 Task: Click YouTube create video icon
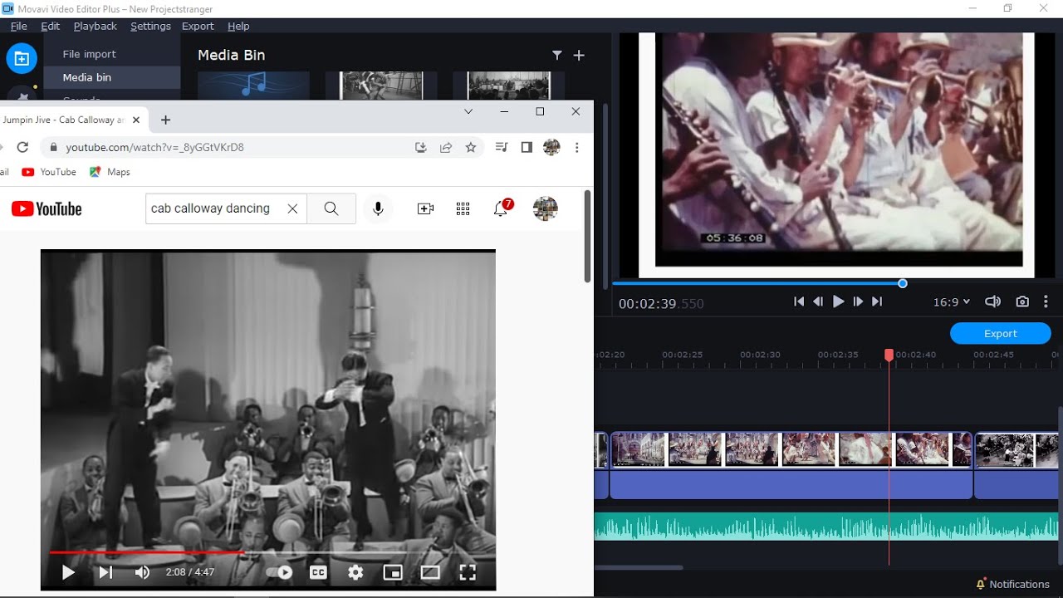(x=425, y=208)
